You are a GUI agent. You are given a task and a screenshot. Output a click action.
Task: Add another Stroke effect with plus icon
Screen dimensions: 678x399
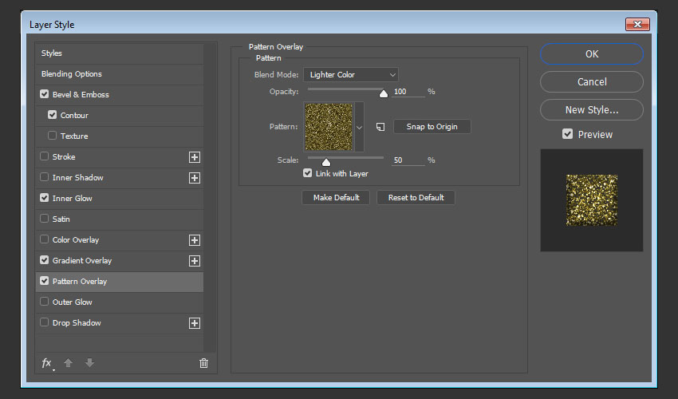coord(194,157)
